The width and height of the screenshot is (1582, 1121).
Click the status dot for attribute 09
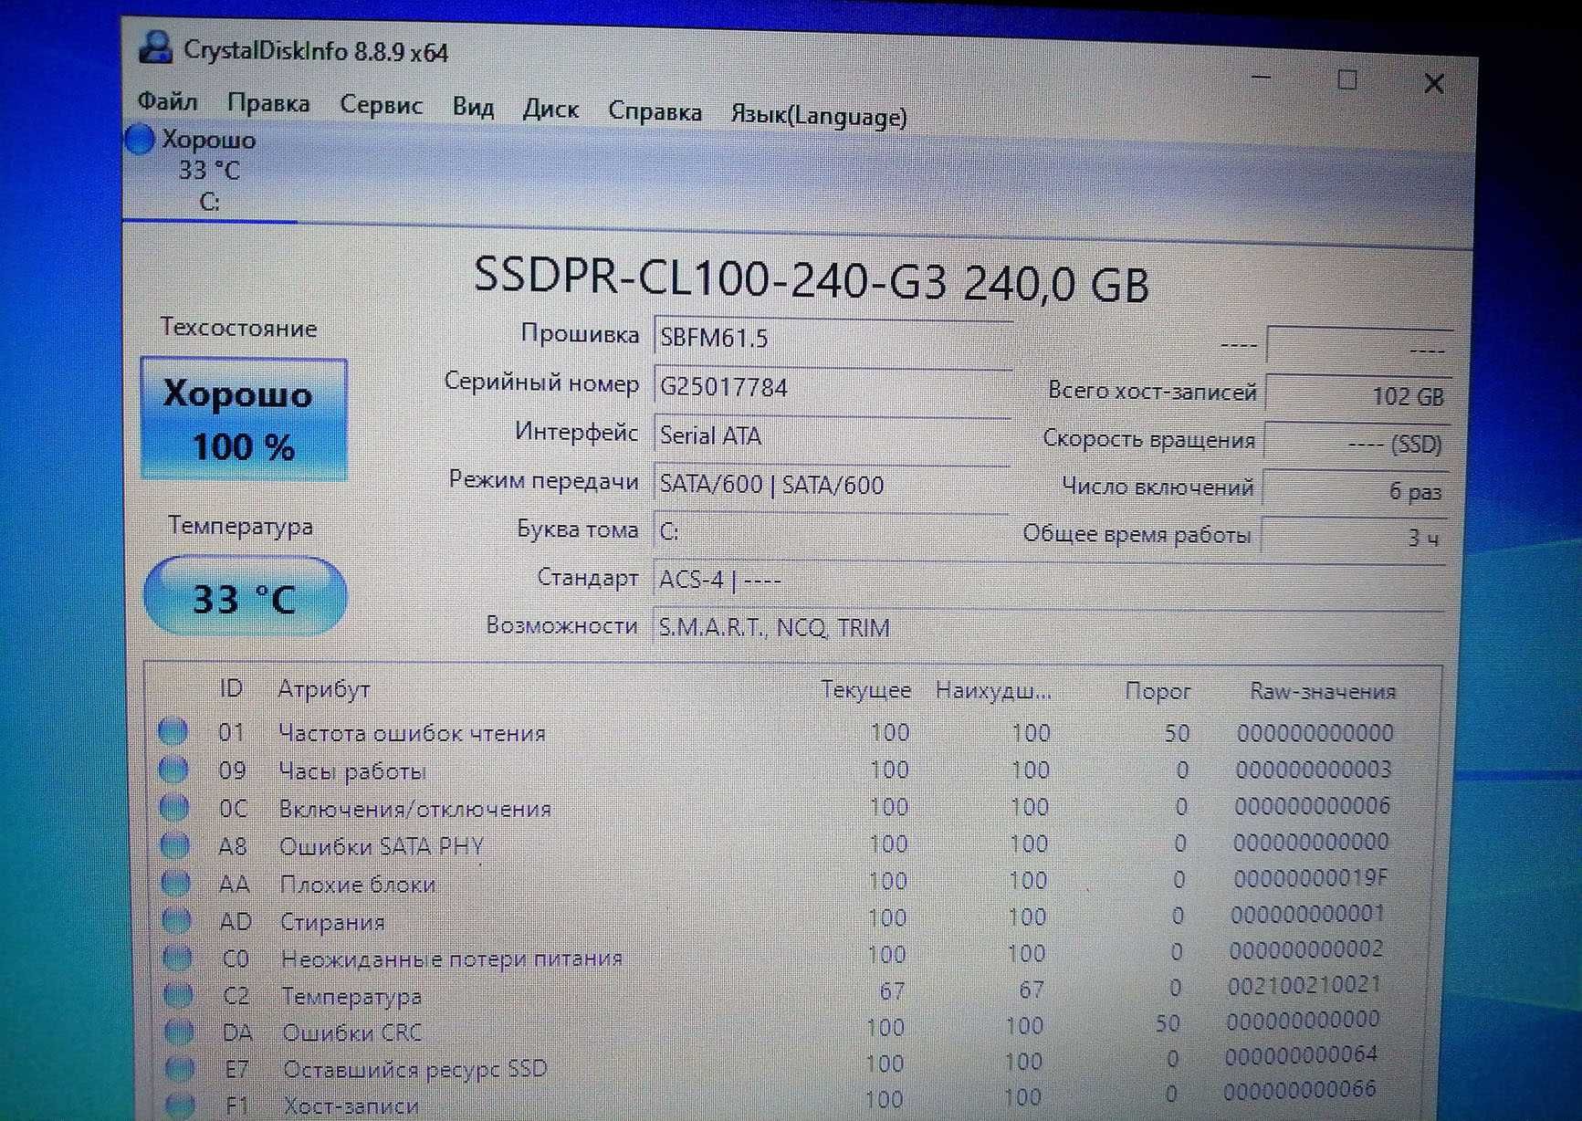(x=173, y=770)
